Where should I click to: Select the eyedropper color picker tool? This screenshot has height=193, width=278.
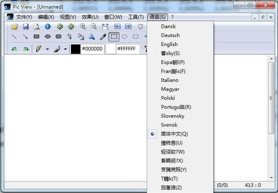point(103,37)
